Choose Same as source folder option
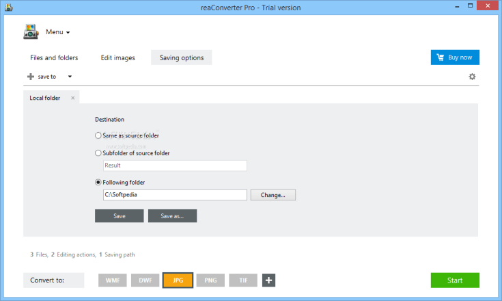Screen dimensions: 502x301 [127, 135]
